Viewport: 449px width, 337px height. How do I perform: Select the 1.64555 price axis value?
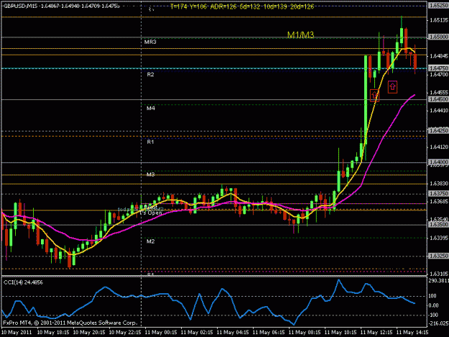438,93
